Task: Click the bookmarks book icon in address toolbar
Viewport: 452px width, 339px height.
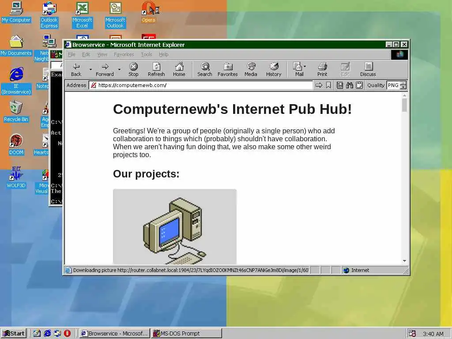Action: [x=340, y=85]
